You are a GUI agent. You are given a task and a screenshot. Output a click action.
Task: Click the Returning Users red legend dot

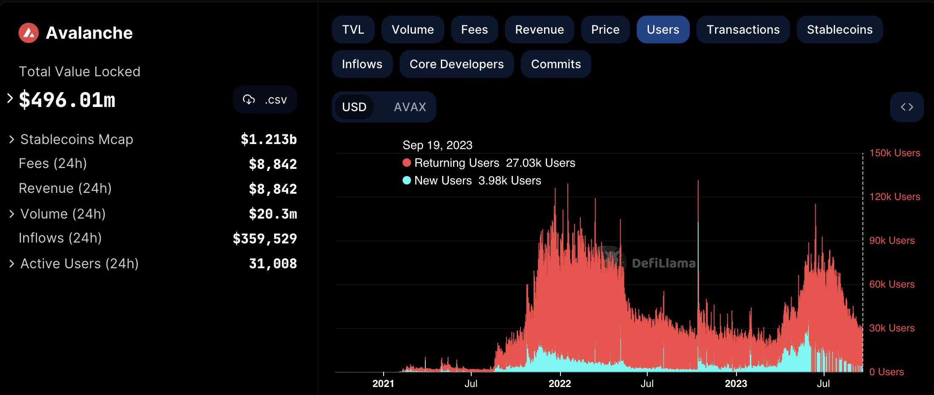(x=407, y=163)
